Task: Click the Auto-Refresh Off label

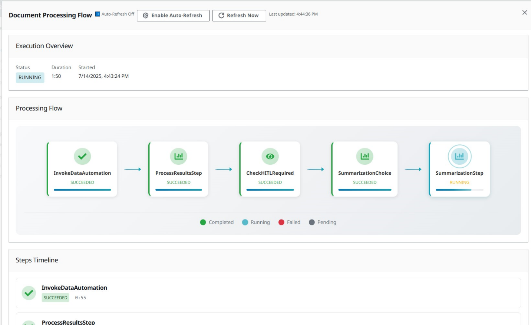Action: [118, 14]
